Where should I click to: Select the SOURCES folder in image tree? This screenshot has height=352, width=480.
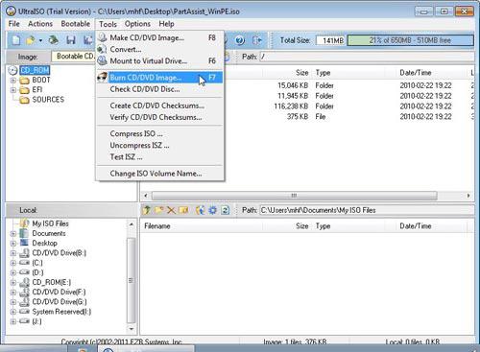tap(48, 100)
